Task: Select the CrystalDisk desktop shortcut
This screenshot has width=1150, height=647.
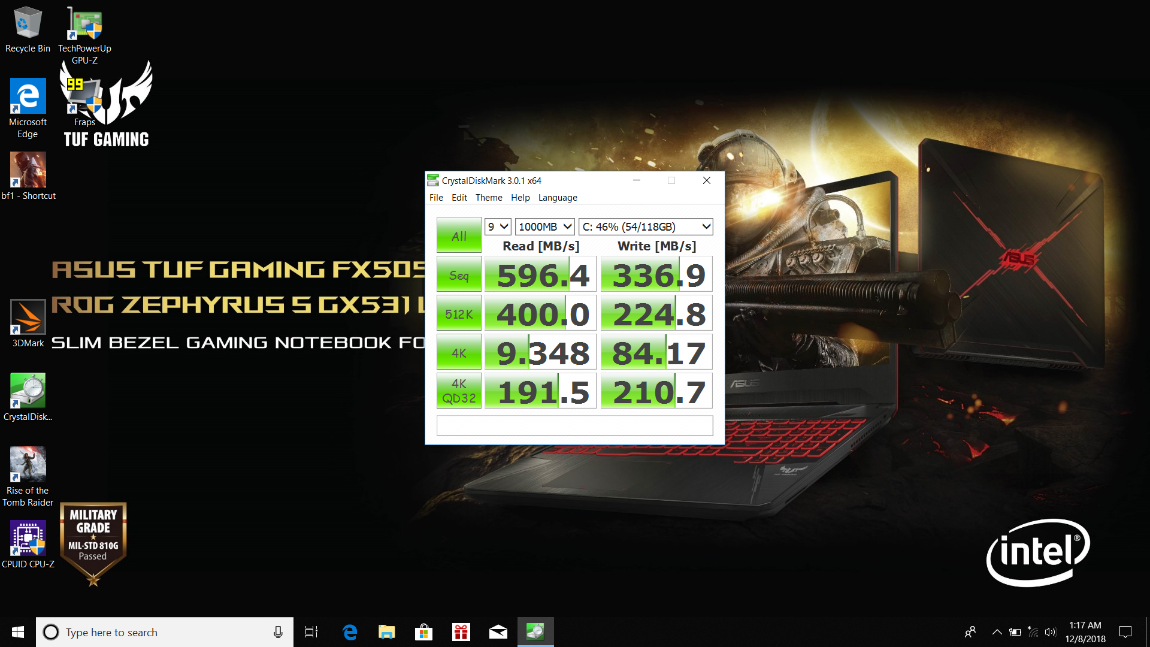Action: pos(28,397)
